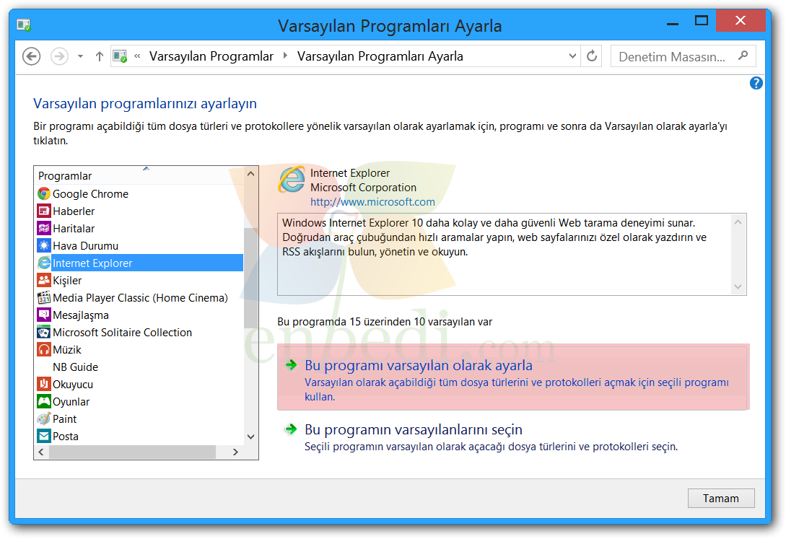Click the Hava Durumu weather icon
The width and height of the screenshot is (786, 539).
pos(44,245)
